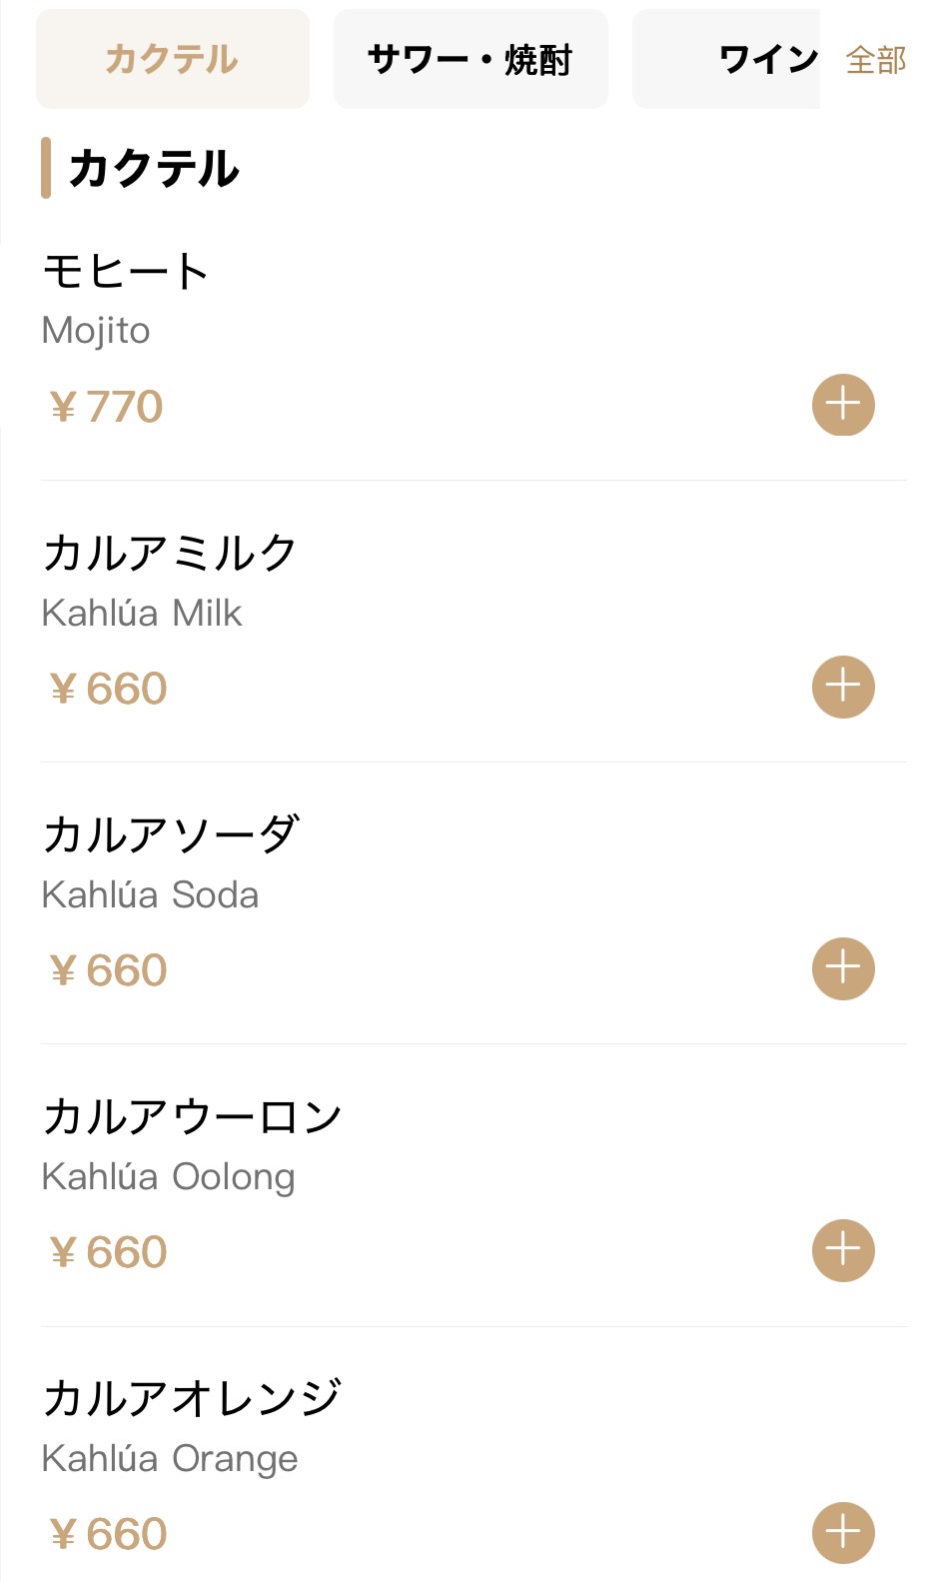View the カルアミルク menu item
This screenshot has width=948, height=1581.
pyautogui.click(x=170, y=553)
